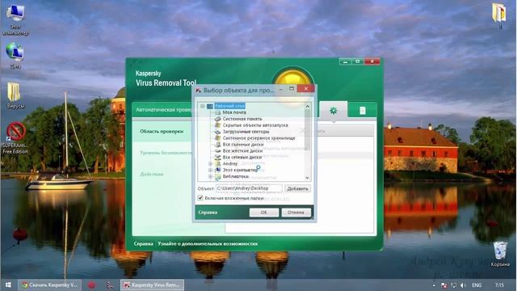Screen dimensions: 517x291
Task: Click the object tree scrollbar thumb
Action: pos(307,130)
